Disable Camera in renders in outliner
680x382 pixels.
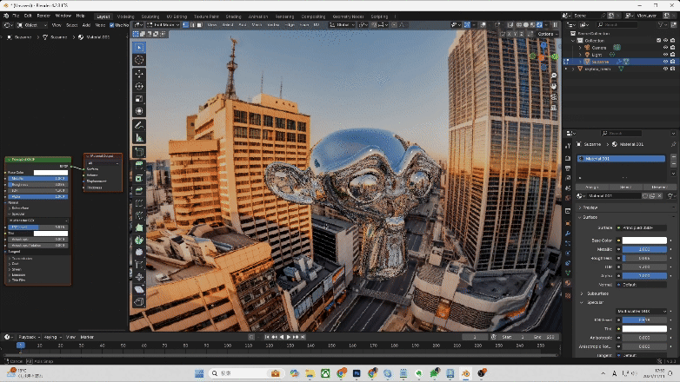(x=673, y=48)
